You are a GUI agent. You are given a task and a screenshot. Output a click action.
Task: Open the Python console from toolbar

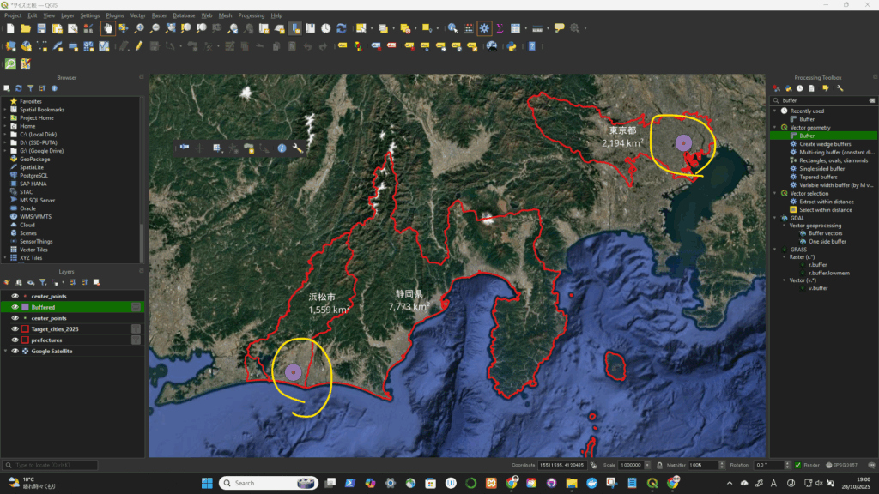(x=512, y=46)
